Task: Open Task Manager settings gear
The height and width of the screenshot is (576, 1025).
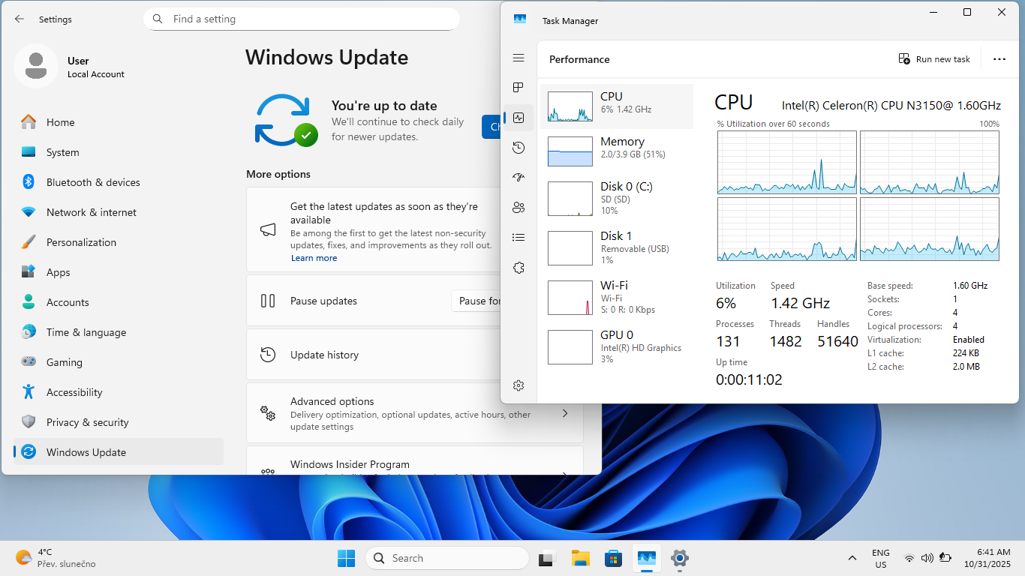Action: pos(519,385)
